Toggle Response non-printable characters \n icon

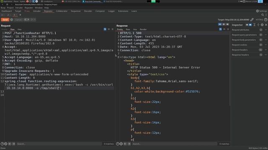[224, 29]
